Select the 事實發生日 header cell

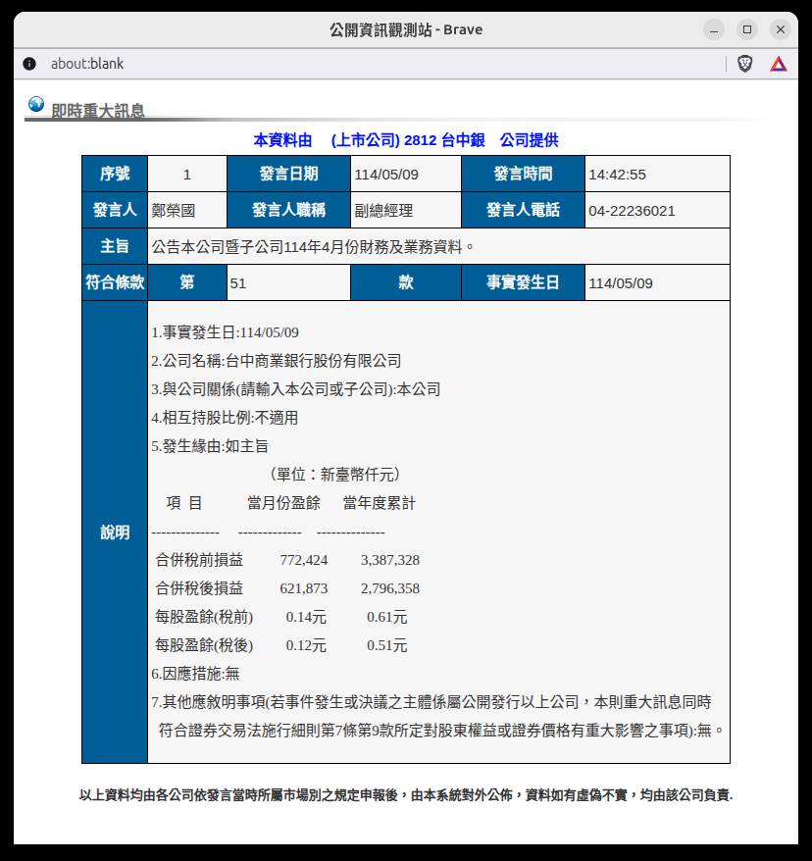[524, 282]
